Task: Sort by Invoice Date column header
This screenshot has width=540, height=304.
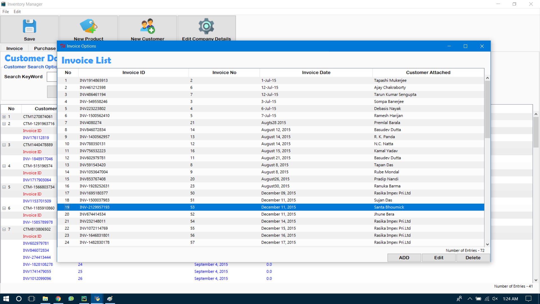Action: pos(316,72)
